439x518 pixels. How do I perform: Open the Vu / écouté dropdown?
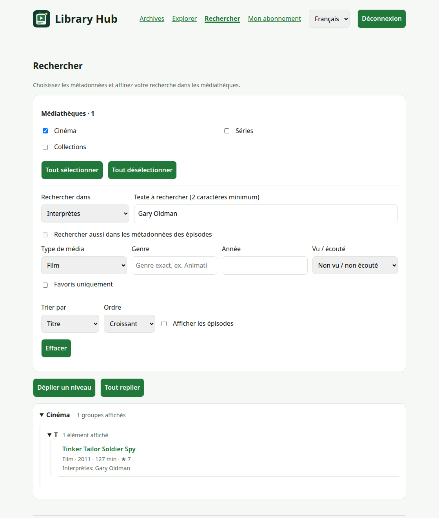pos(355,265)
